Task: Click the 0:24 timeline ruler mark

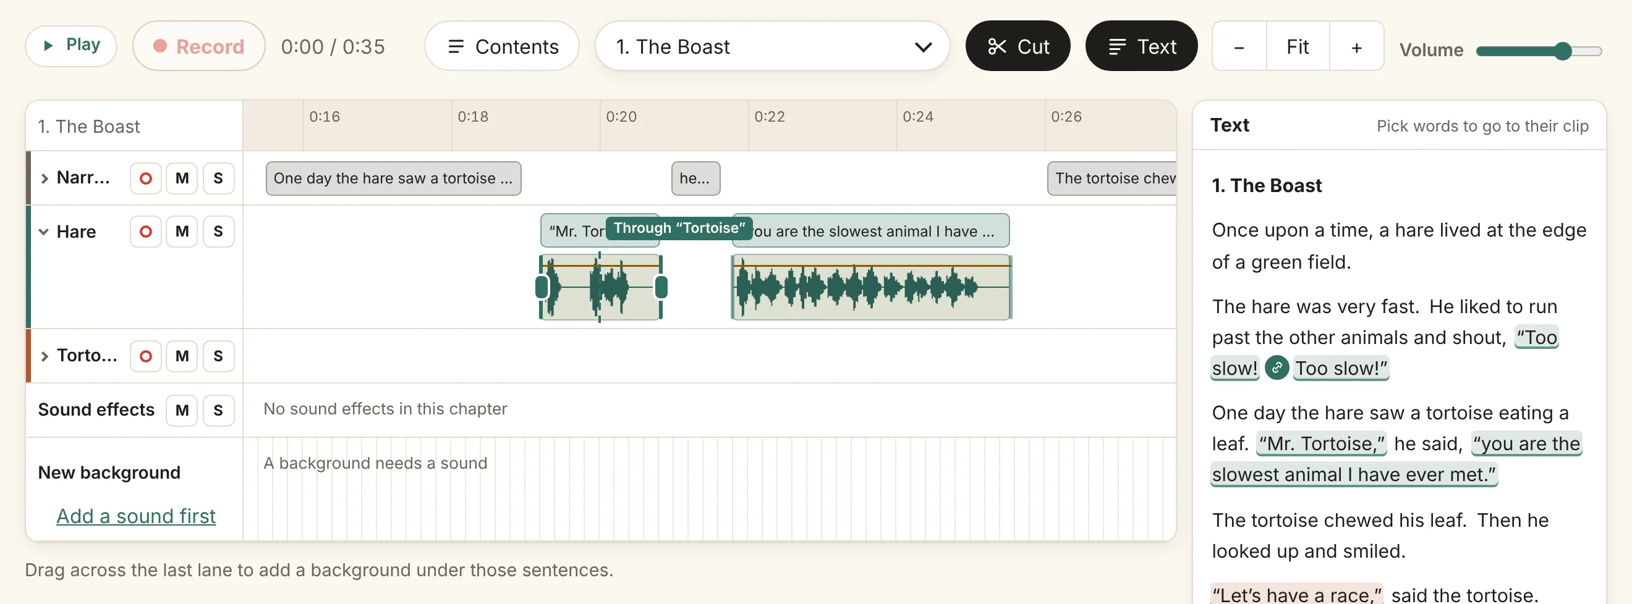Action: click(917, 117)
